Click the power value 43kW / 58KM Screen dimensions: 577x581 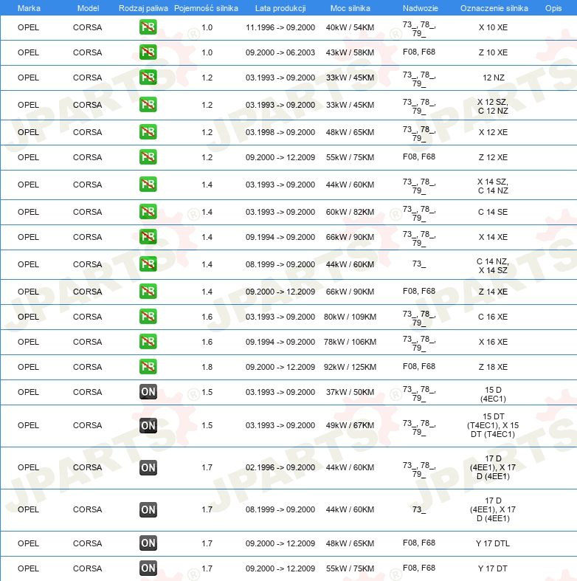(350, 52)
